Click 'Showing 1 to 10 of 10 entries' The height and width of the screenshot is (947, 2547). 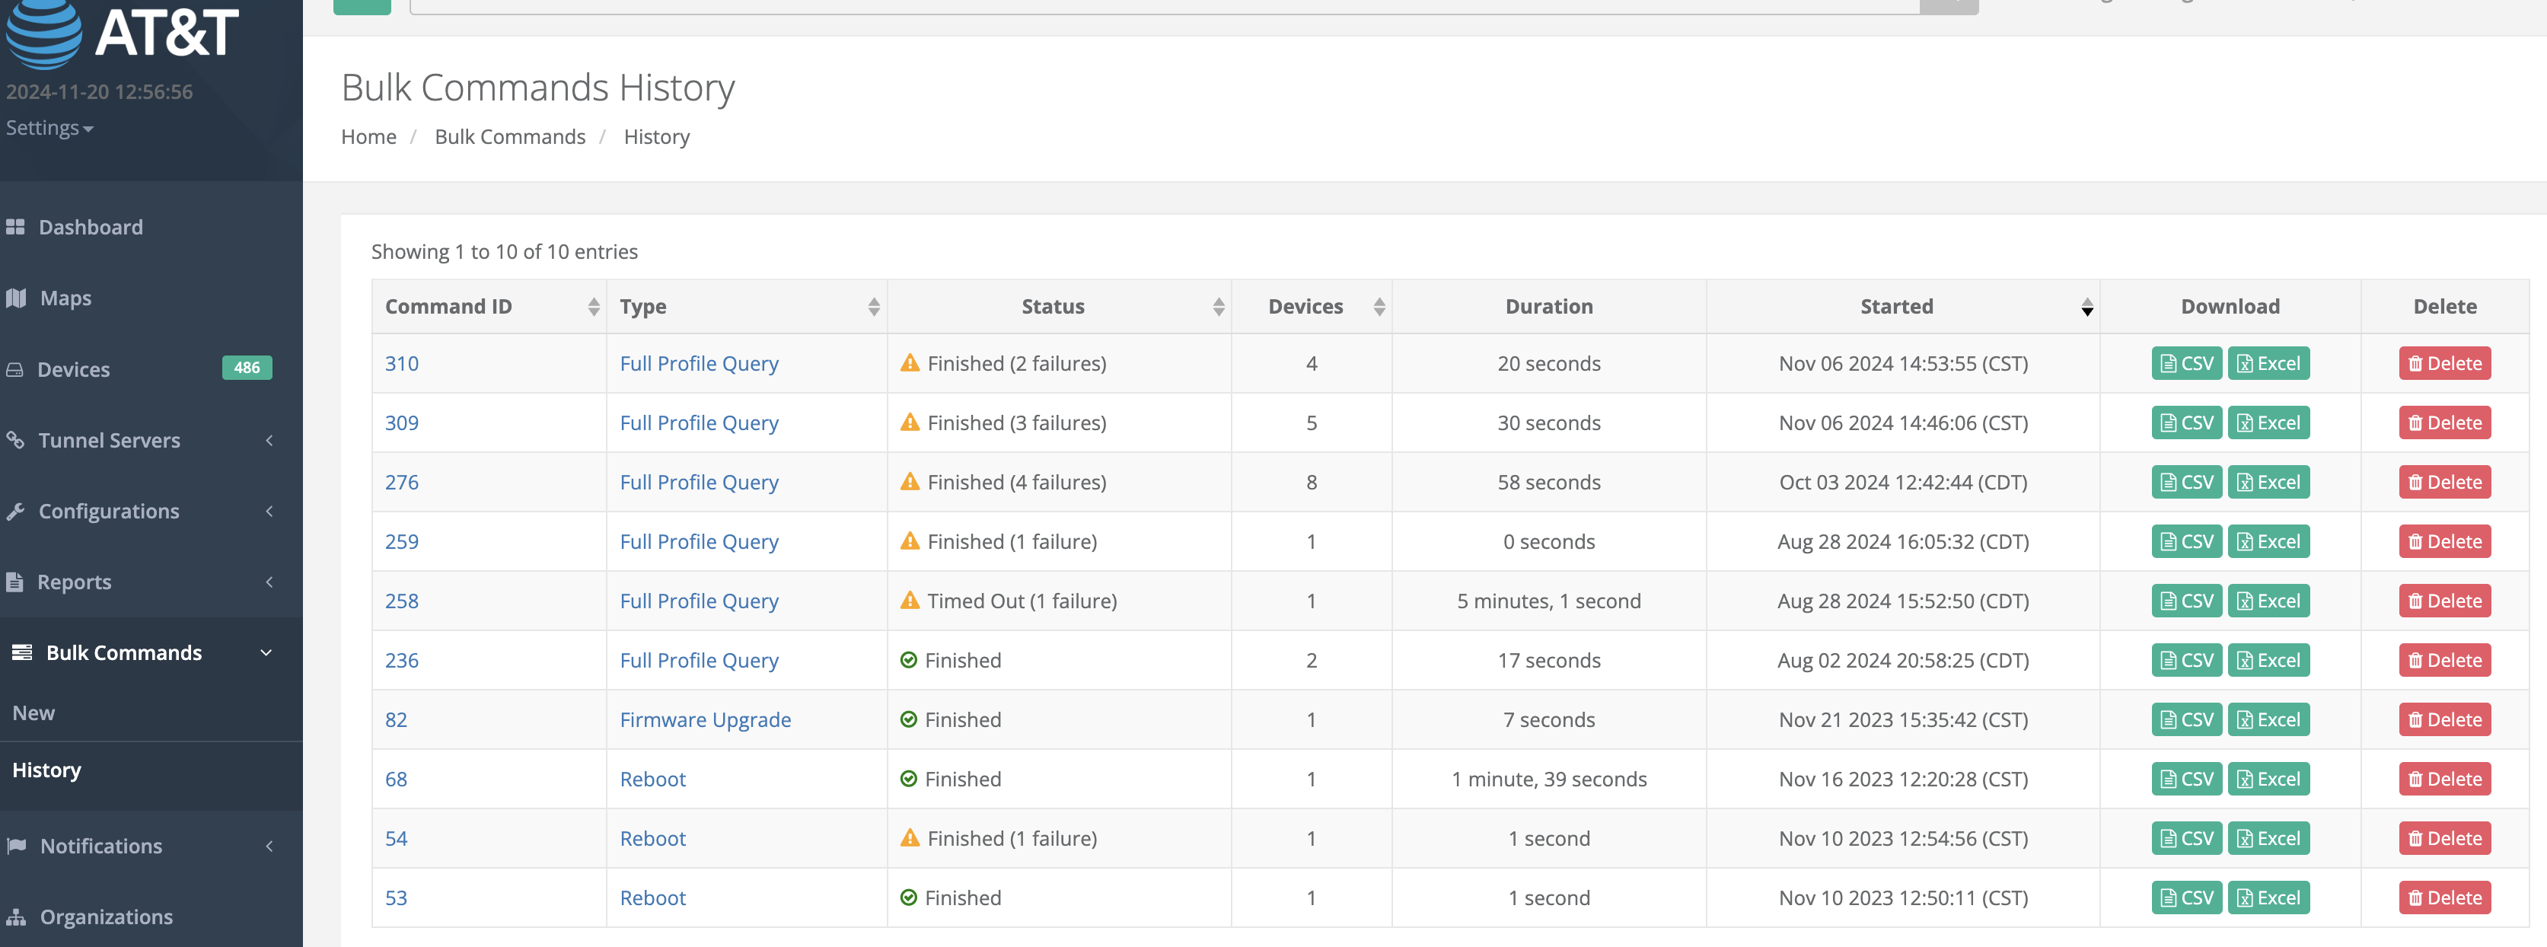(x=504, y=252)
